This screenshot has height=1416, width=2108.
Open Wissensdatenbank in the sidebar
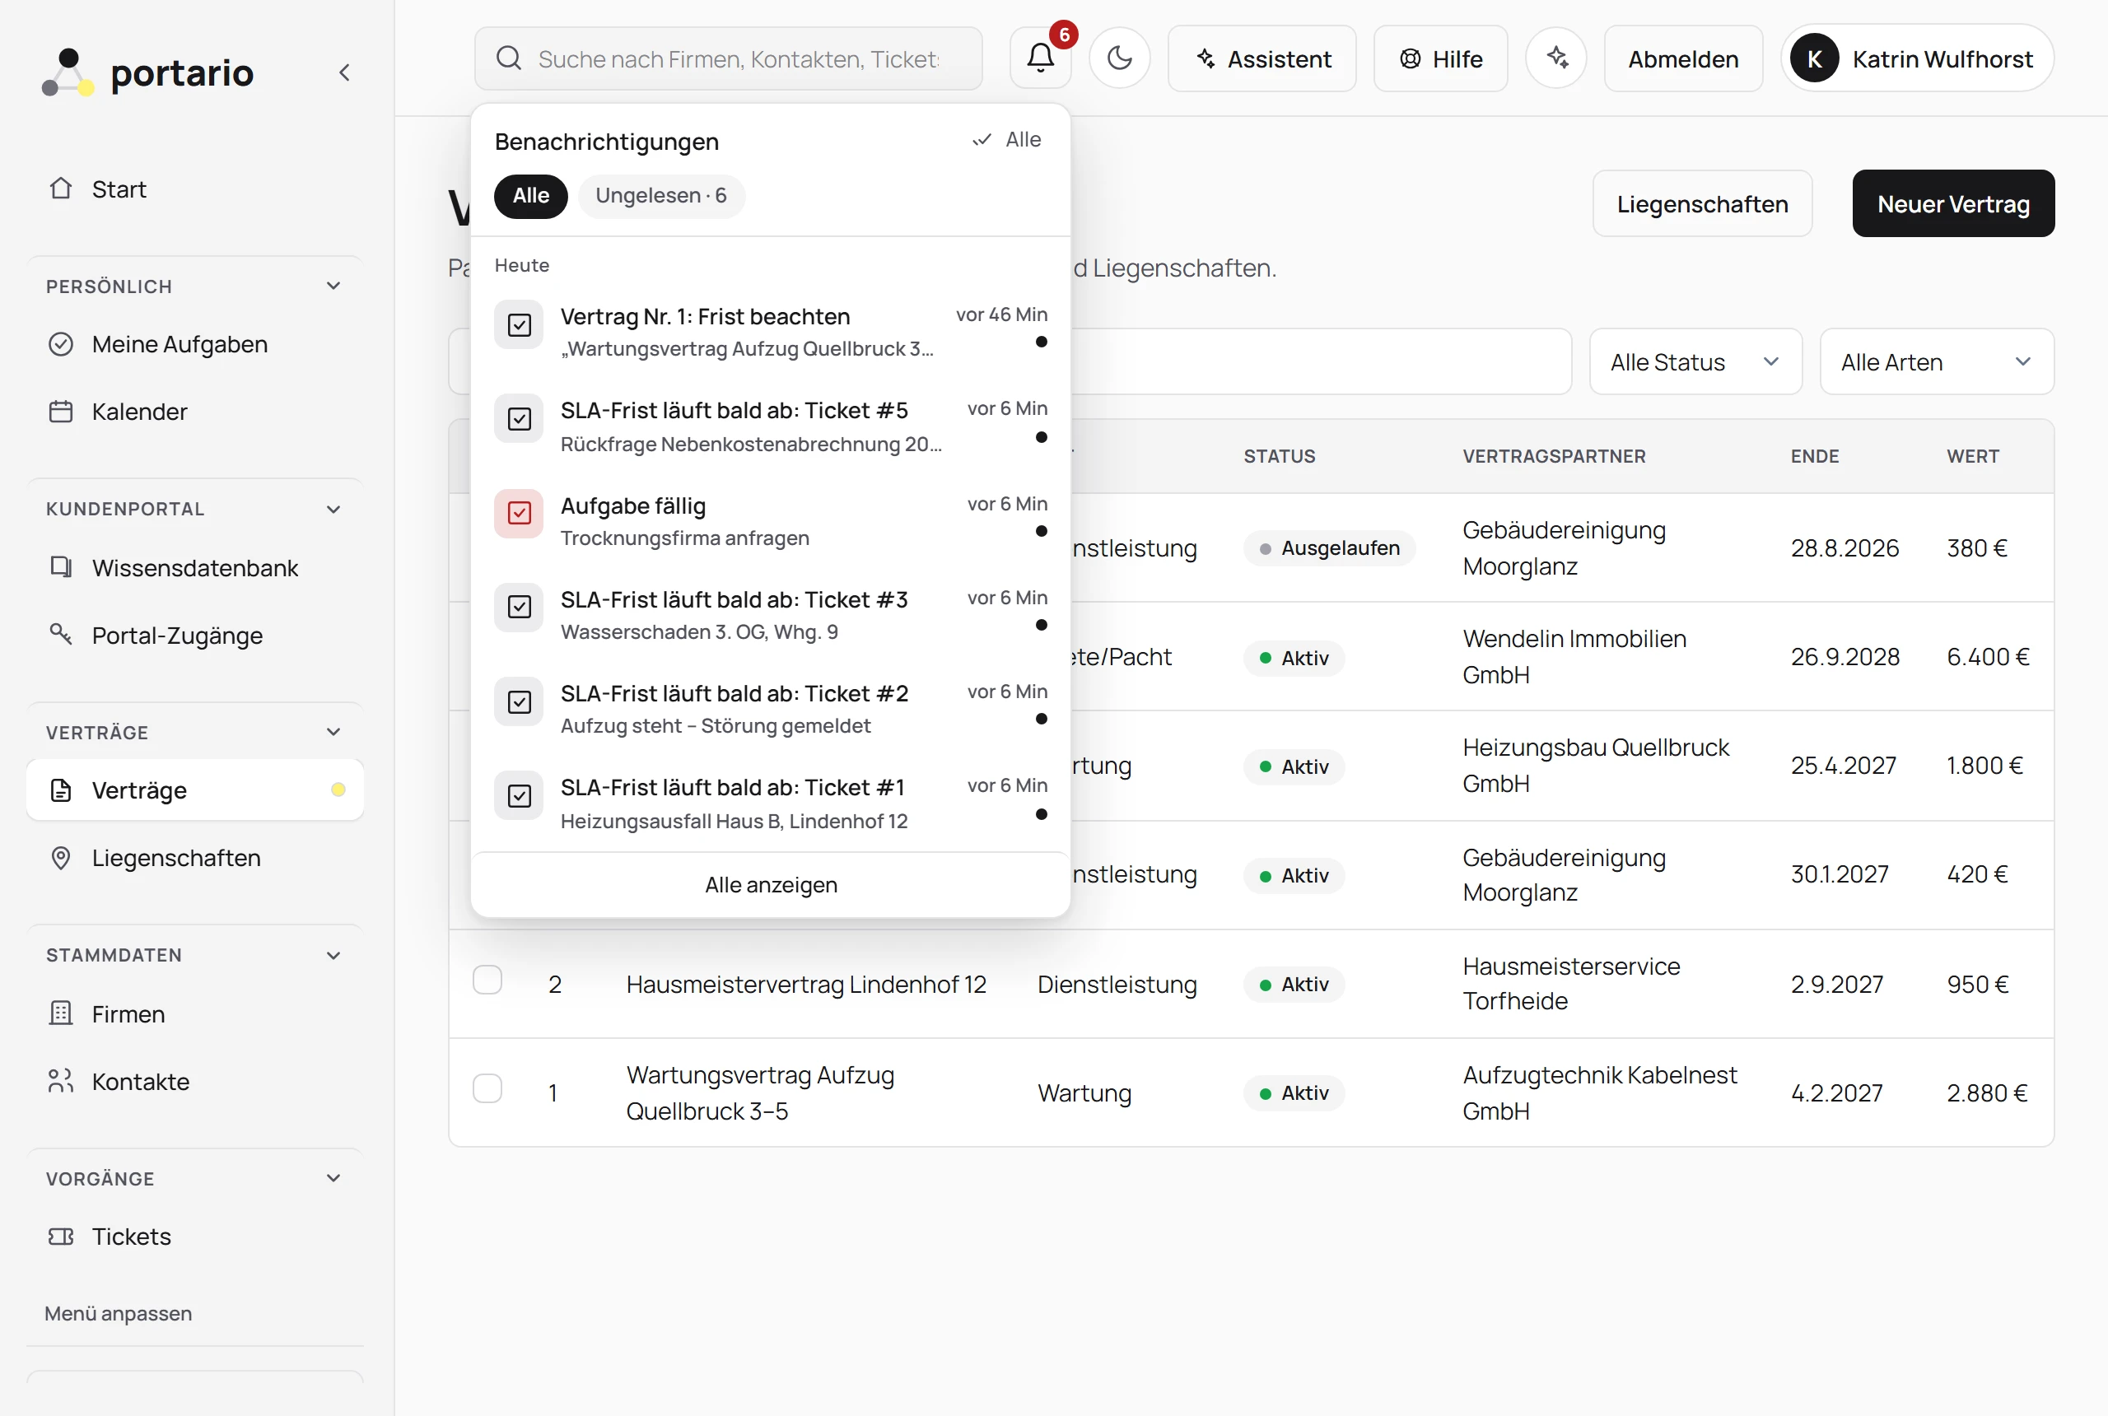coord(195,568)
